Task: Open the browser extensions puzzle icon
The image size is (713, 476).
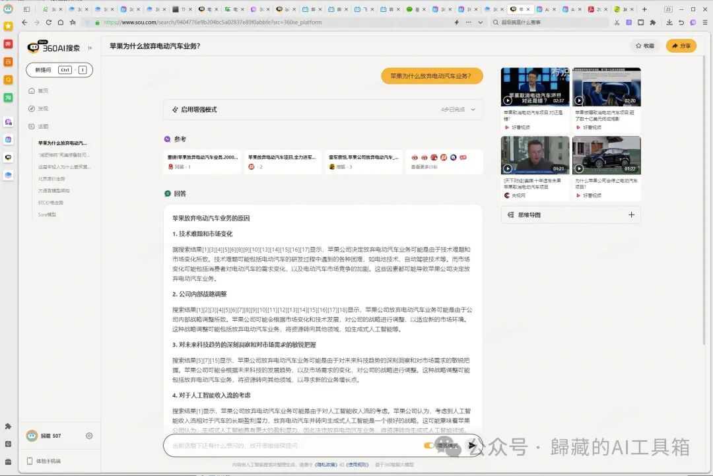Action: click(x=653, y=22)
